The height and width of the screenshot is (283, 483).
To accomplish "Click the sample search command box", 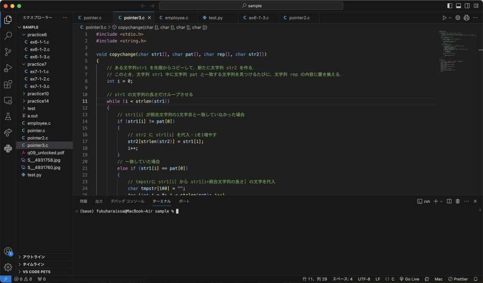I will pos(251,6).
